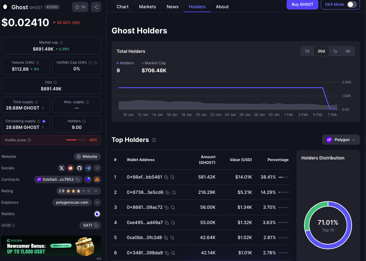
Task: Copy the contract address 0xb5e0...cc7853
Action: (78, 180)
